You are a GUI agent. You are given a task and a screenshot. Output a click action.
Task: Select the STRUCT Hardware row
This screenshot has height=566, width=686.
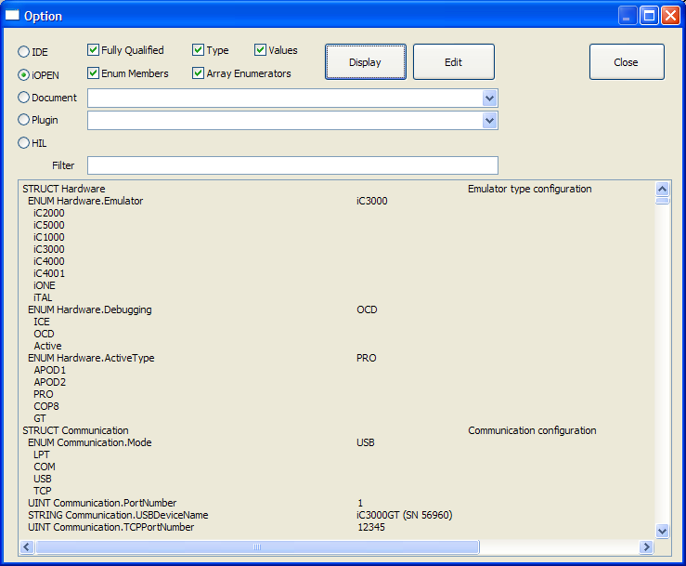(64, 189)
